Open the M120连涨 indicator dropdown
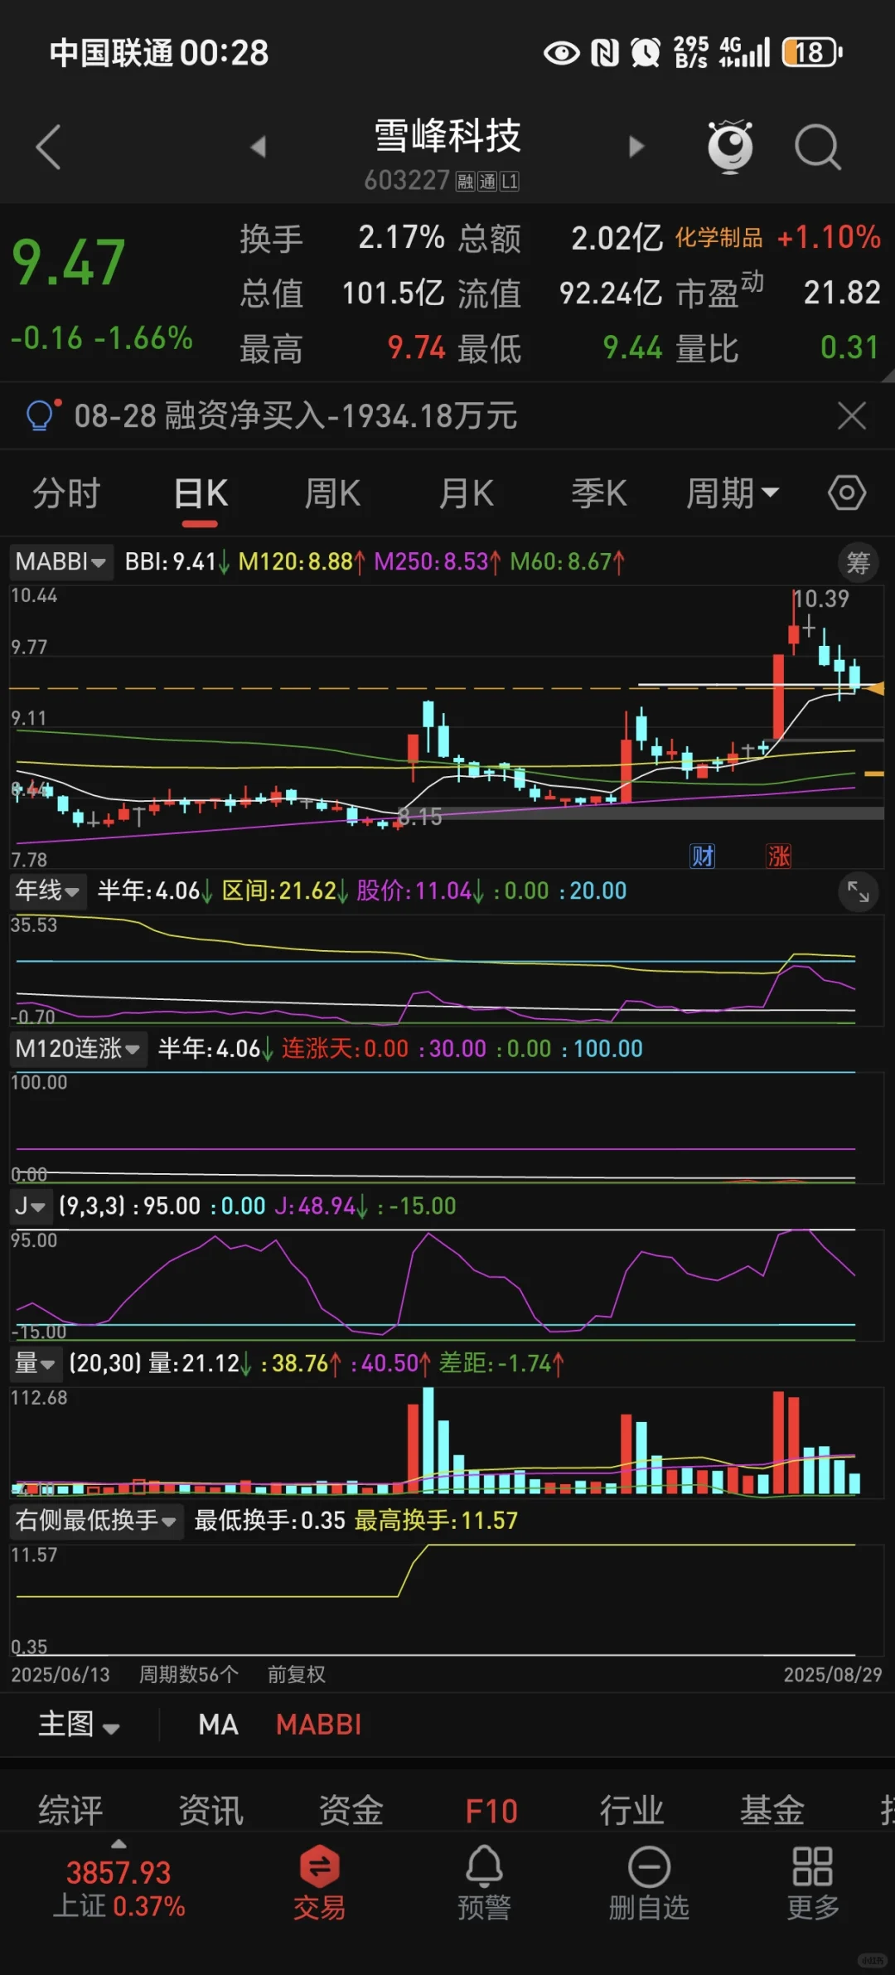The width and height of the screenshot is (895, 1975). 78,1048
